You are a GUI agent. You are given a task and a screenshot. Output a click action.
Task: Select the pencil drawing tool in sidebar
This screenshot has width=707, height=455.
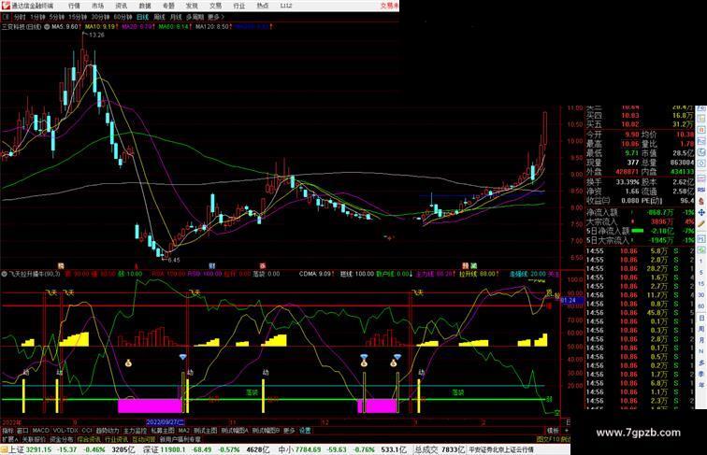pos(701,222)
